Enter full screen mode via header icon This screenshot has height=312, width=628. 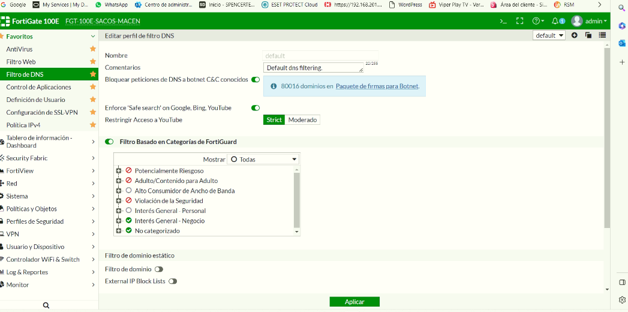point(520,21)
